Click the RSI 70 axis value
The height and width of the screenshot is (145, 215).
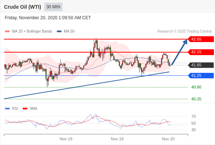click(193, 116)
